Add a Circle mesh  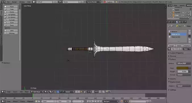pos(11,12)
